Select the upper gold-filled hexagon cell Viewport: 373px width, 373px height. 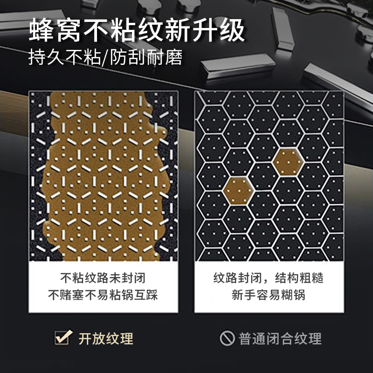point(288,163)
